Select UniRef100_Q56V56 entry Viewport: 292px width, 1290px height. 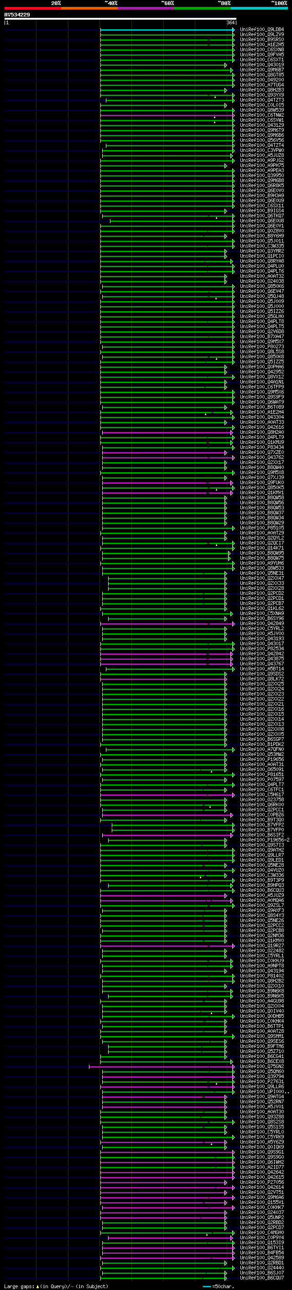click(261, 140)
